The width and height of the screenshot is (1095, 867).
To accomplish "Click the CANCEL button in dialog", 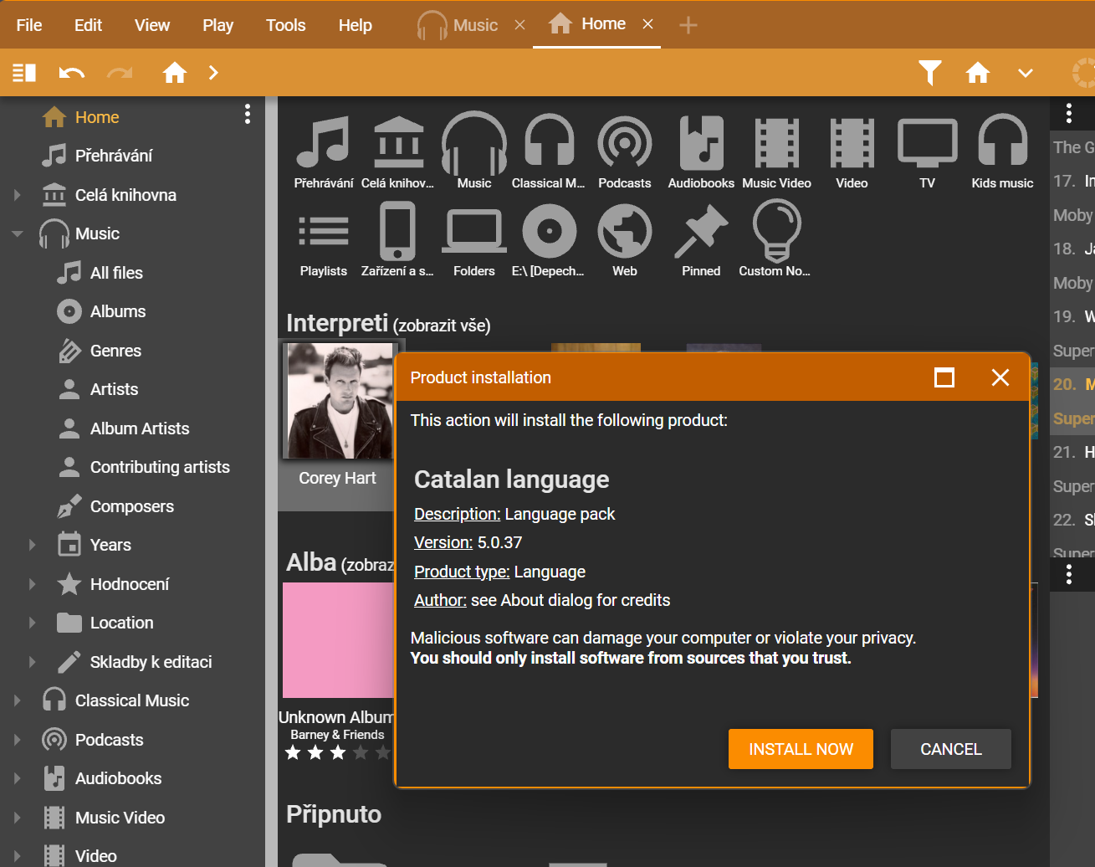I will point(951,749).
